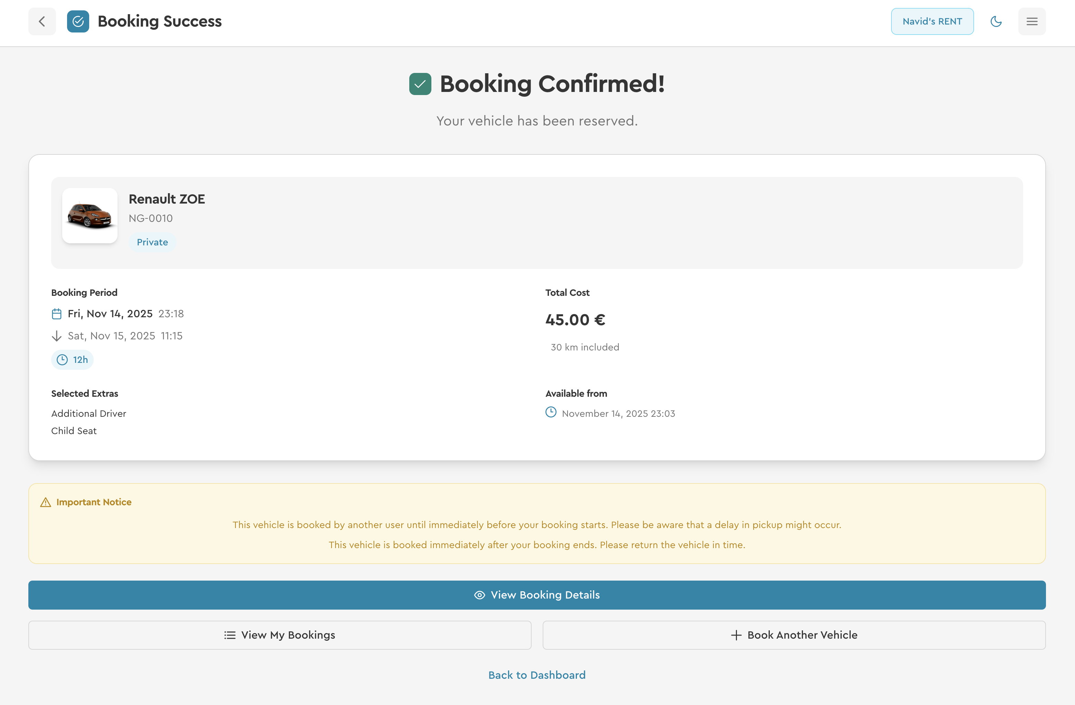Click the 45.00 € total cost amount
The image size is (1075, 705).
[575, 320]
